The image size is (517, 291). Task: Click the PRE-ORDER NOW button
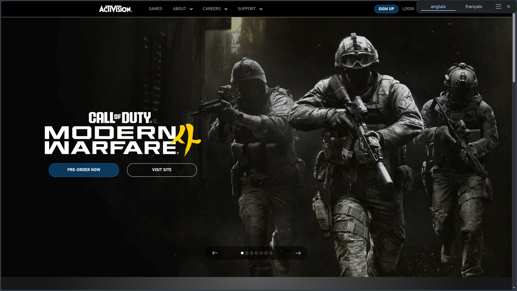(84, 170)
